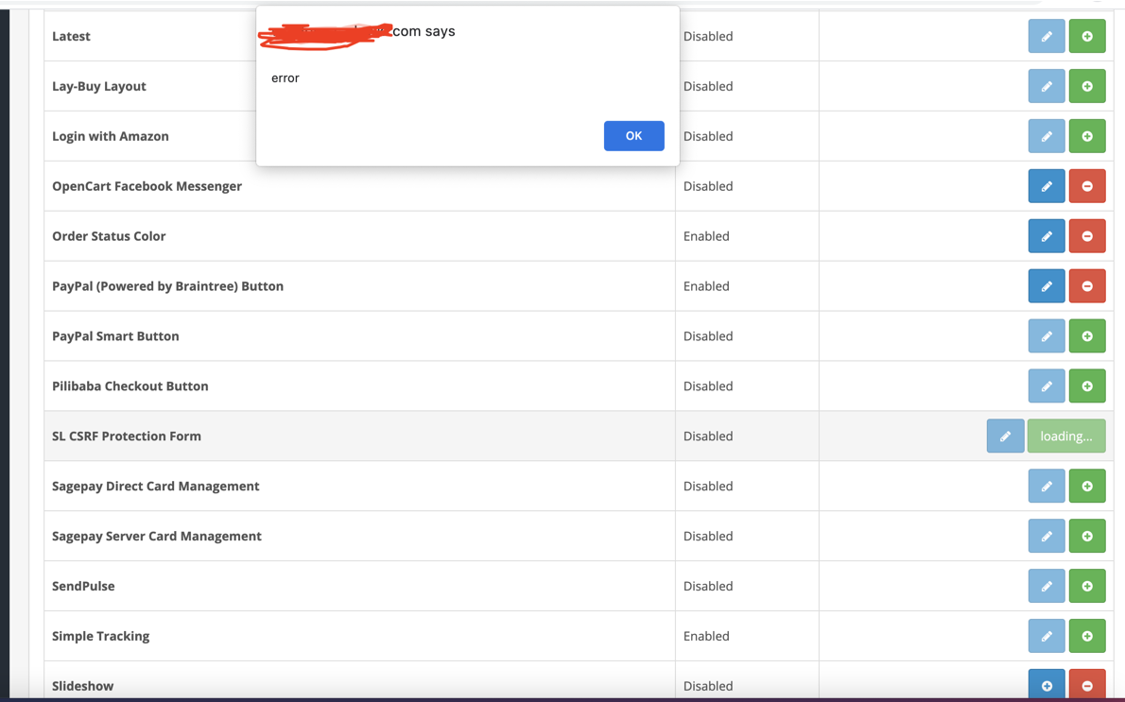Screen dimensions: 1125x702
Task: Select 'Lay-Buy Layout' module name
Action: point(99,86)
